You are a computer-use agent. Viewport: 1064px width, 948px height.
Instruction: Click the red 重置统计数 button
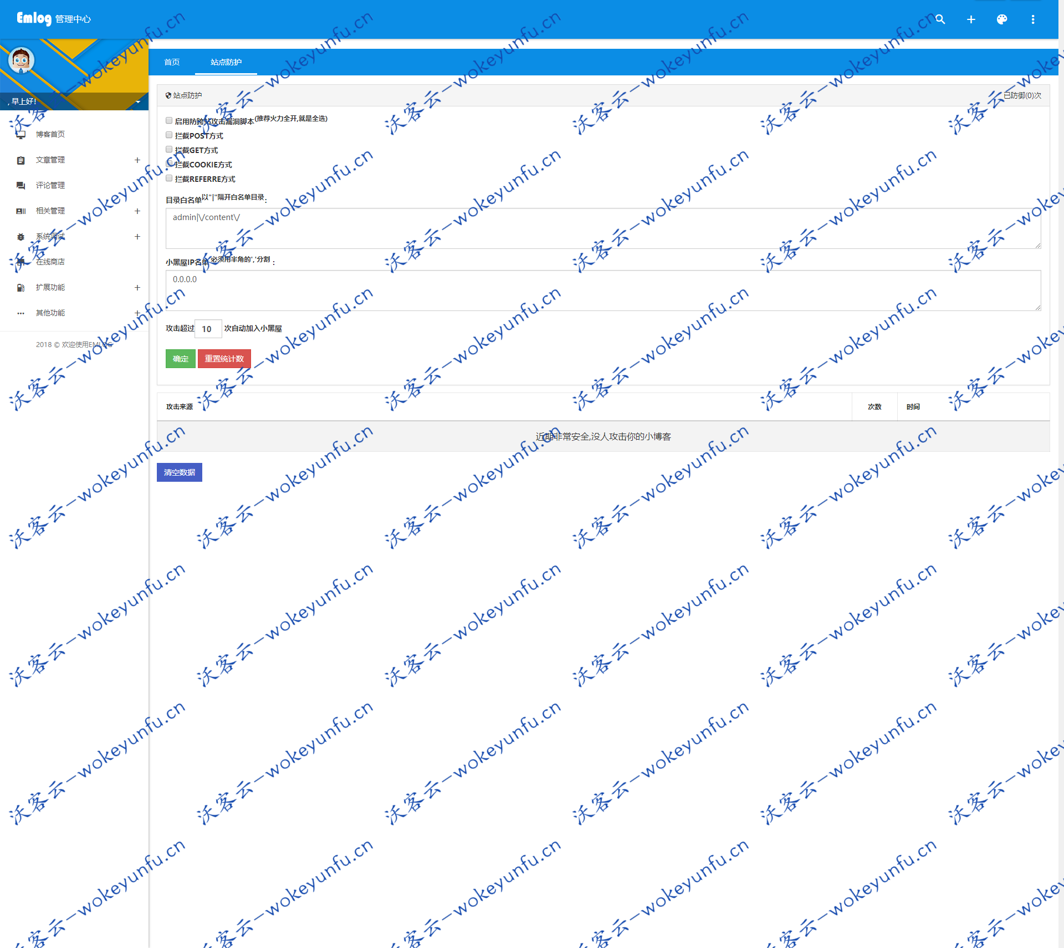coord(224,359)
